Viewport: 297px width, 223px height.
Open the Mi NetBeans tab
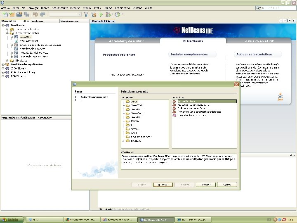pyautogui.click(x=193, y=41)
